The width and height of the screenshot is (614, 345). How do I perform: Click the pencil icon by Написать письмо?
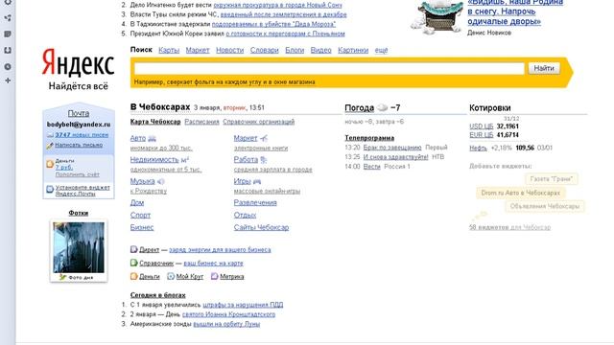[50, 146]
